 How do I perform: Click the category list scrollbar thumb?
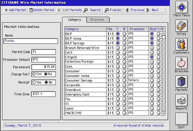pos(164,37)
